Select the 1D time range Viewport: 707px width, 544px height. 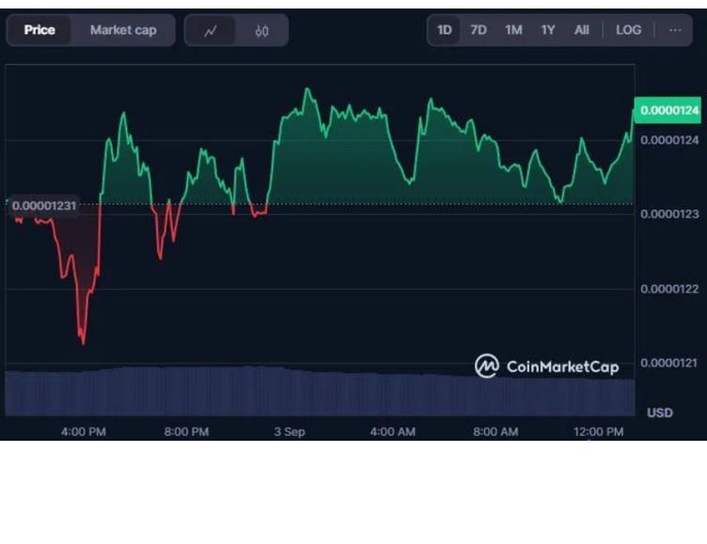click(444, 30)
